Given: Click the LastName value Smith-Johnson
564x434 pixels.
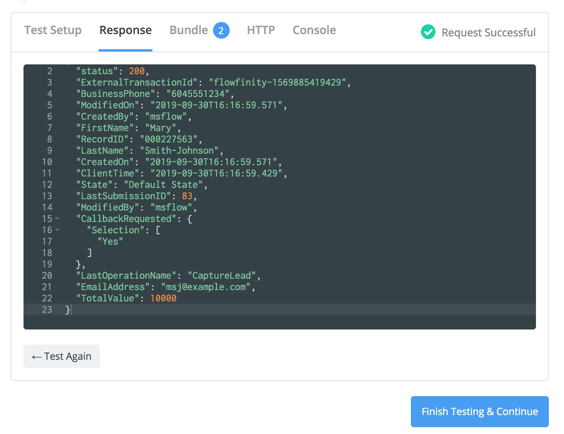Looking at the screenshot, I should (x=179, y=151).
